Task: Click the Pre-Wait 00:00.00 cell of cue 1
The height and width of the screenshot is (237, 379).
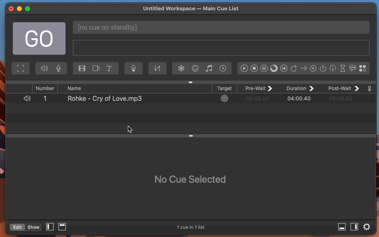Action: tap(257, 98)
